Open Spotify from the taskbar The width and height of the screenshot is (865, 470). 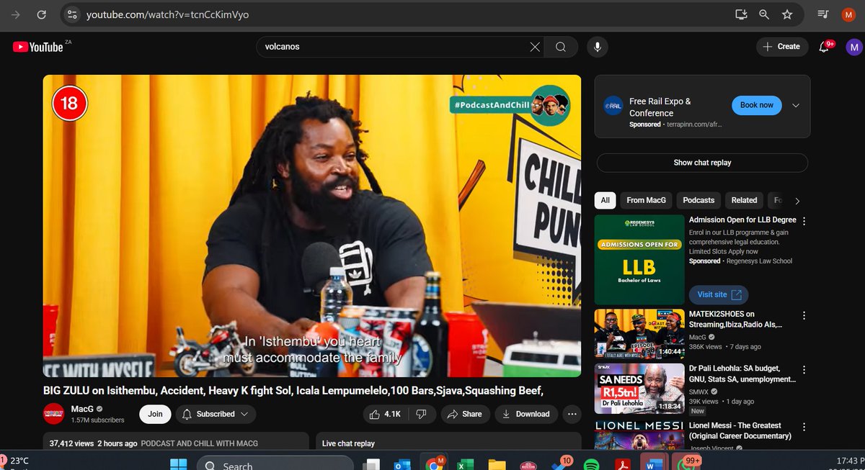[x=591, y=465]
